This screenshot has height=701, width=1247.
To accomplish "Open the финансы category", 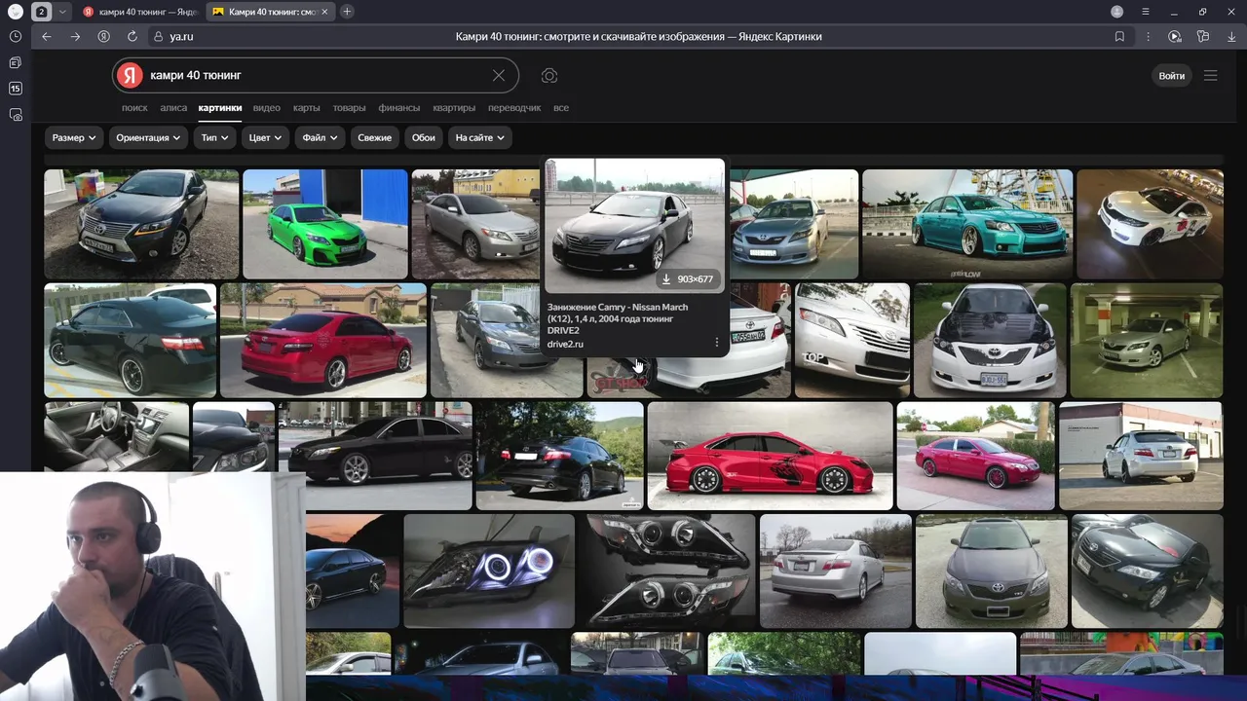I will [398, 108].
